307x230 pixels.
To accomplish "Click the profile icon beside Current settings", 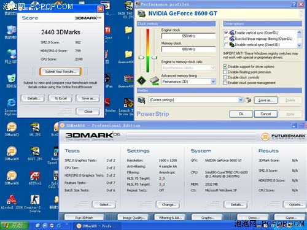I will tap(141, 100).
